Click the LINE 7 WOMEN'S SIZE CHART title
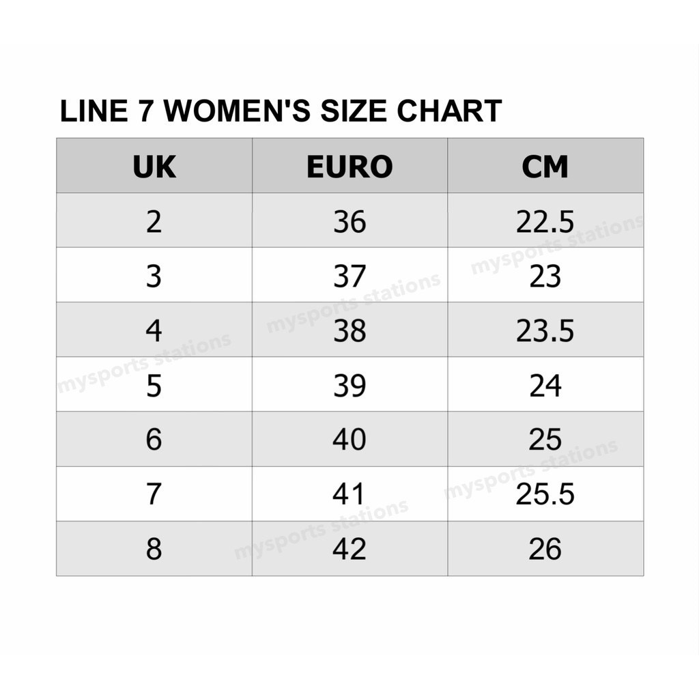This screenshot has width=699, height=699. tap(281, 111)
